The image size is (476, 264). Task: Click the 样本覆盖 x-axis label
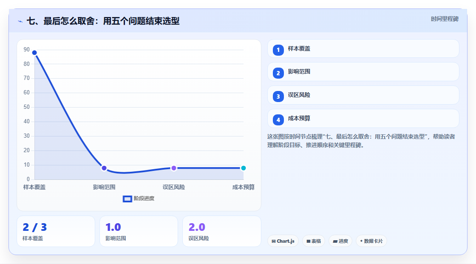point(34,187)
